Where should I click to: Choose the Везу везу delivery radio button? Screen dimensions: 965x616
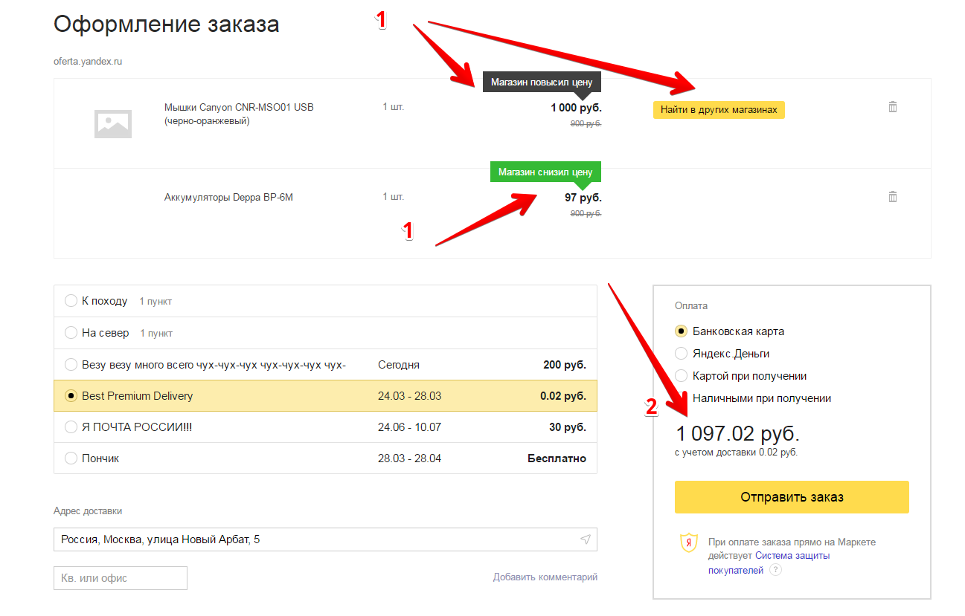pyautogui.click(x=71, y=365)
